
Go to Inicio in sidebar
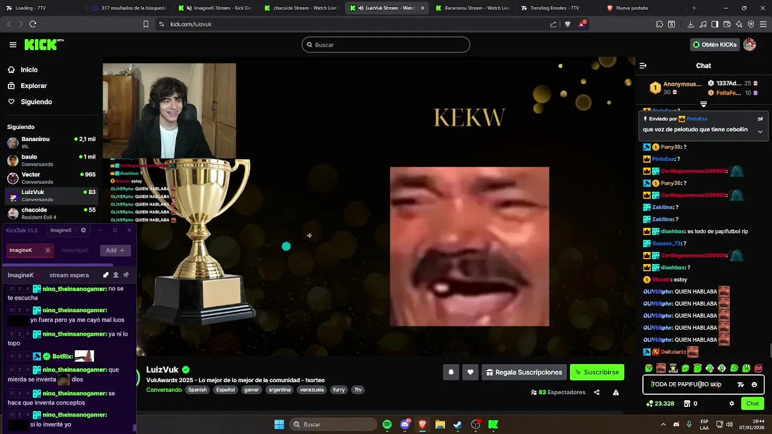pos(29,70)
